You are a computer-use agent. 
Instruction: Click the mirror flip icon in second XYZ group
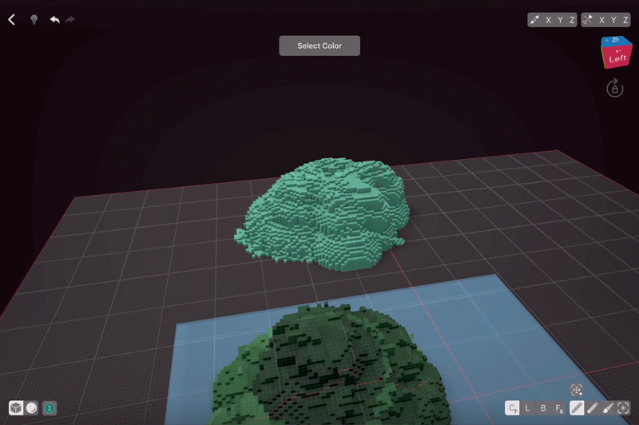[588, 19]
